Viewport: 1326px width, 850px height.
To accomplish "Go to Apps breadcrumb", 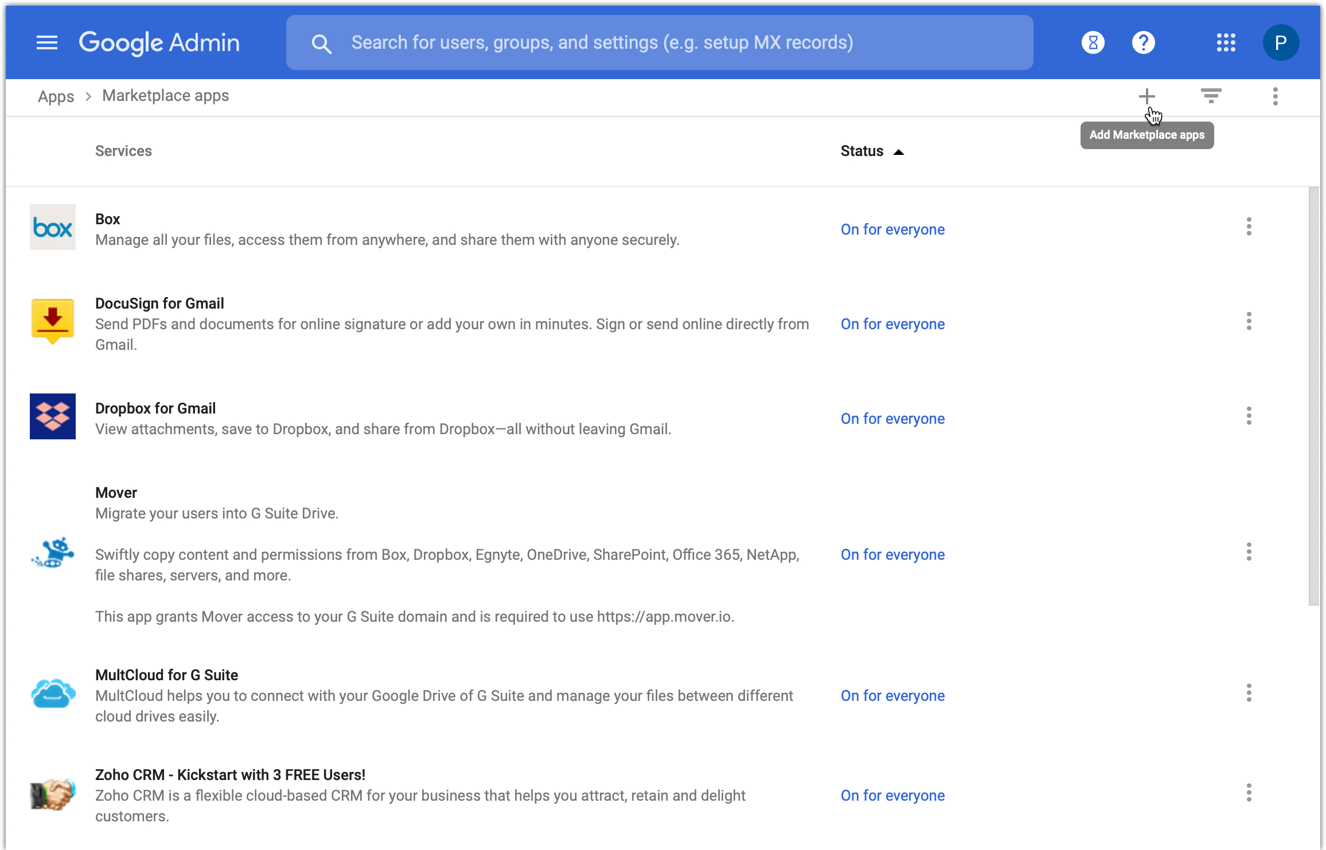I will coord(56,96).
